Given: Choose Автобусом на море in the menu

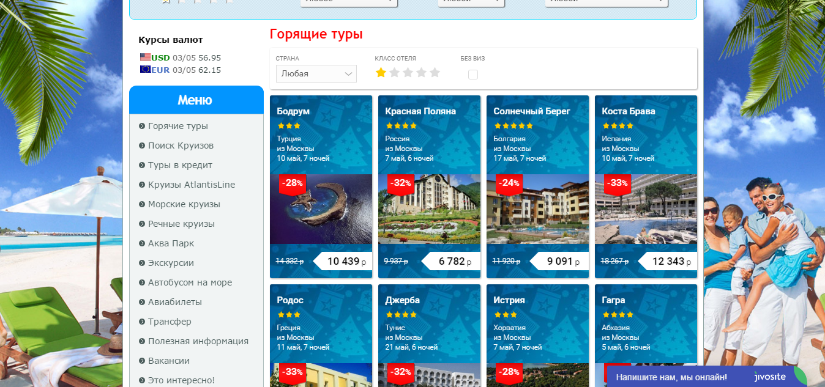Looking at the screenshot, I should (x=190, y=282).
